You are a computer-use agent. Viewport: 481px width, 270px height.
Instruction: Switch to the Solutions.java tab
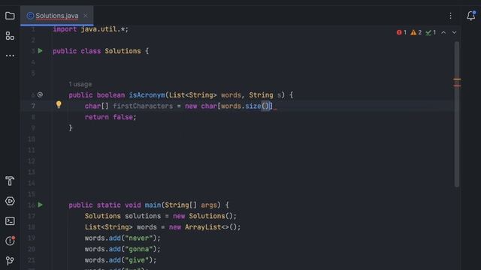tap(57, 16)
